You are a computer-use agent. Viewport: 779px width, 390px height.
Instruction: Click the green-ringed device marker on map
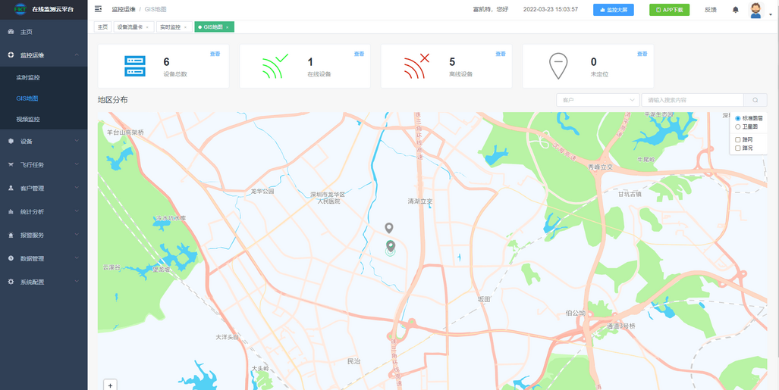coord(391,246)
